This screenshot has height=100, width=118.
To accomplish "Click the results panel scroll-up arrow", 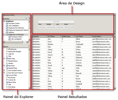I will pyautogui.click(x=115, y=36).
